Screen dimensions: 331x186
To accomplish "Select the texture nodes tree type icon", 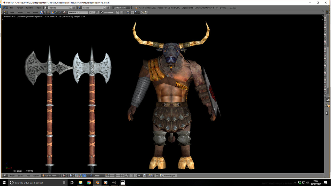I will (x=48, y=12).
